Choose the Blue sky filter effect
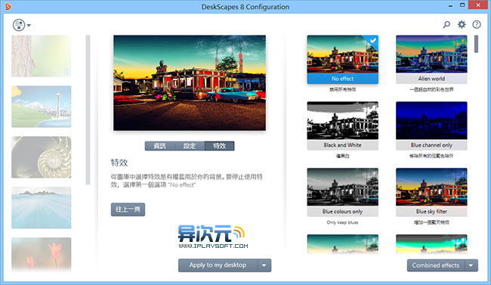 [431, 192]
